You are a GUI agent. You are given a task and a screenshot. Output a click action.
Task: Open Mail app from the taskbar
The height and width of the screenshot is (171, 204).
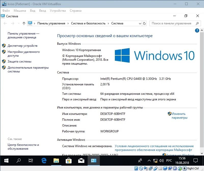81,161
